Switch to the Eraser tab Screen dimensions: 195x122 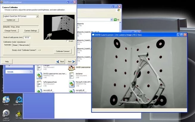(15, 45)
